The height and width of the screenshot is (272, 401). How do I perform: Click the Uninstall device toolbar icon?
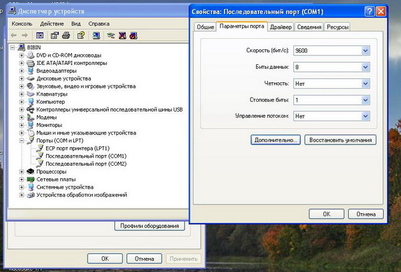124,35
